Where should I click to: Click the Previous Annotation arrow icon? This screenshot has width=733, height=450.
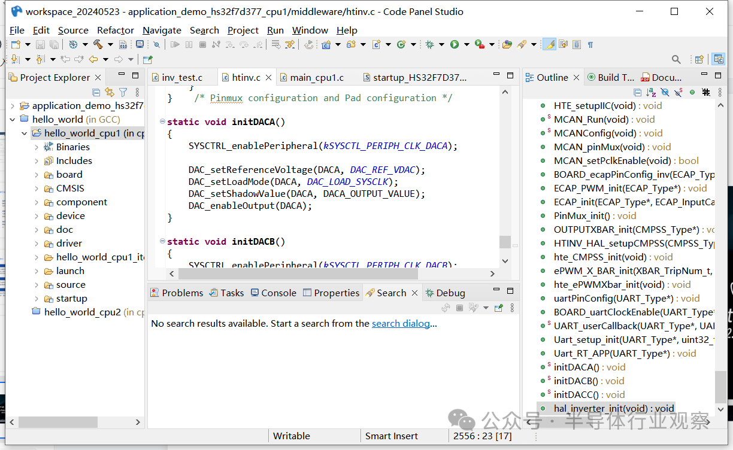pos(40,59)
